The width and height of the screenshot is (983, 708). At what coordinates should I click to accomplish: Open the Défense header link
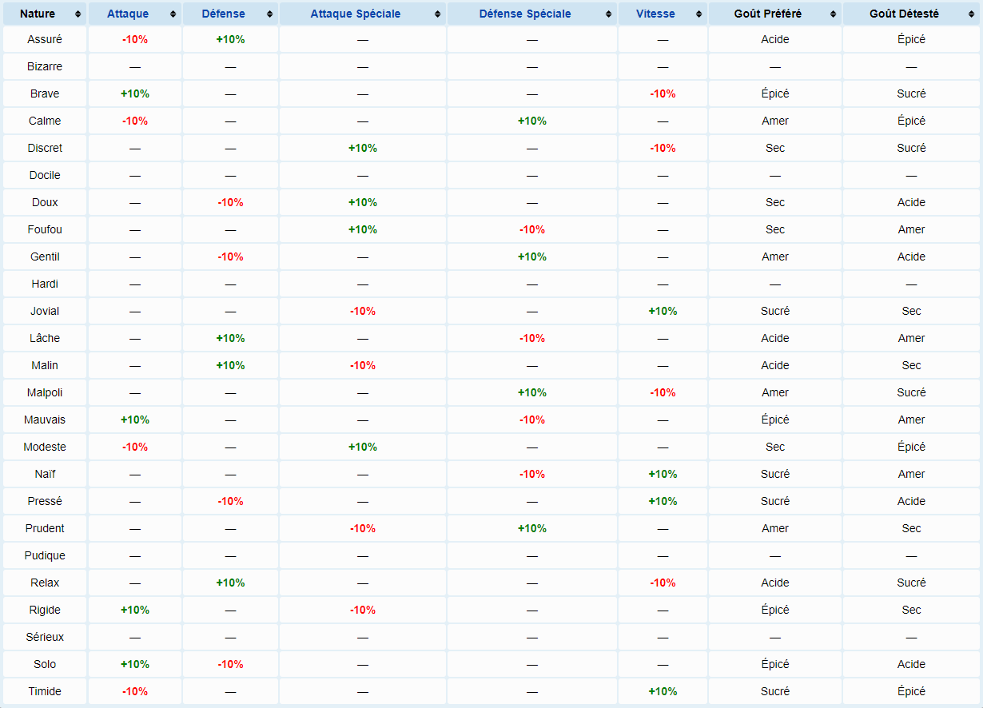224,14
